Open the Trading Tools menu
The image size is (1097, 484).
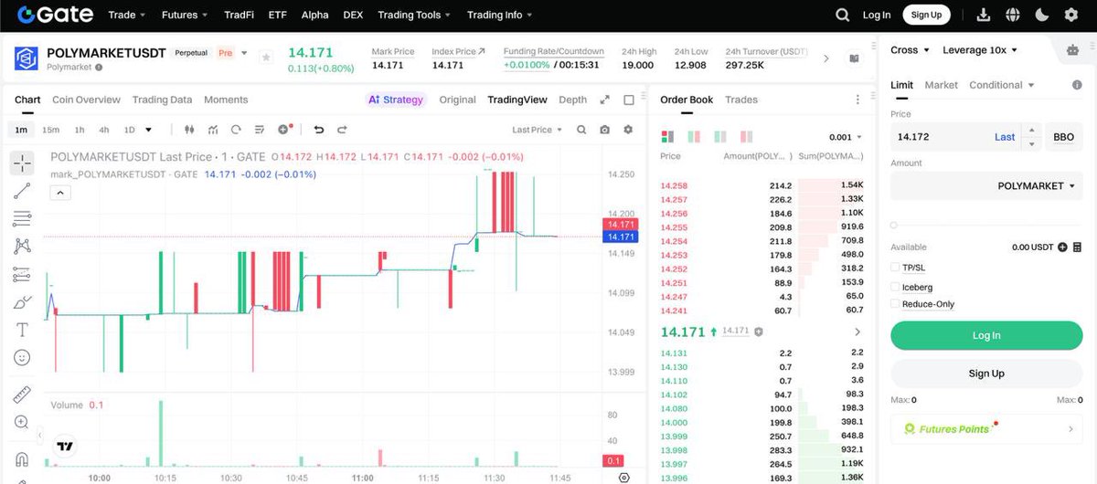(x=415, y=15)
